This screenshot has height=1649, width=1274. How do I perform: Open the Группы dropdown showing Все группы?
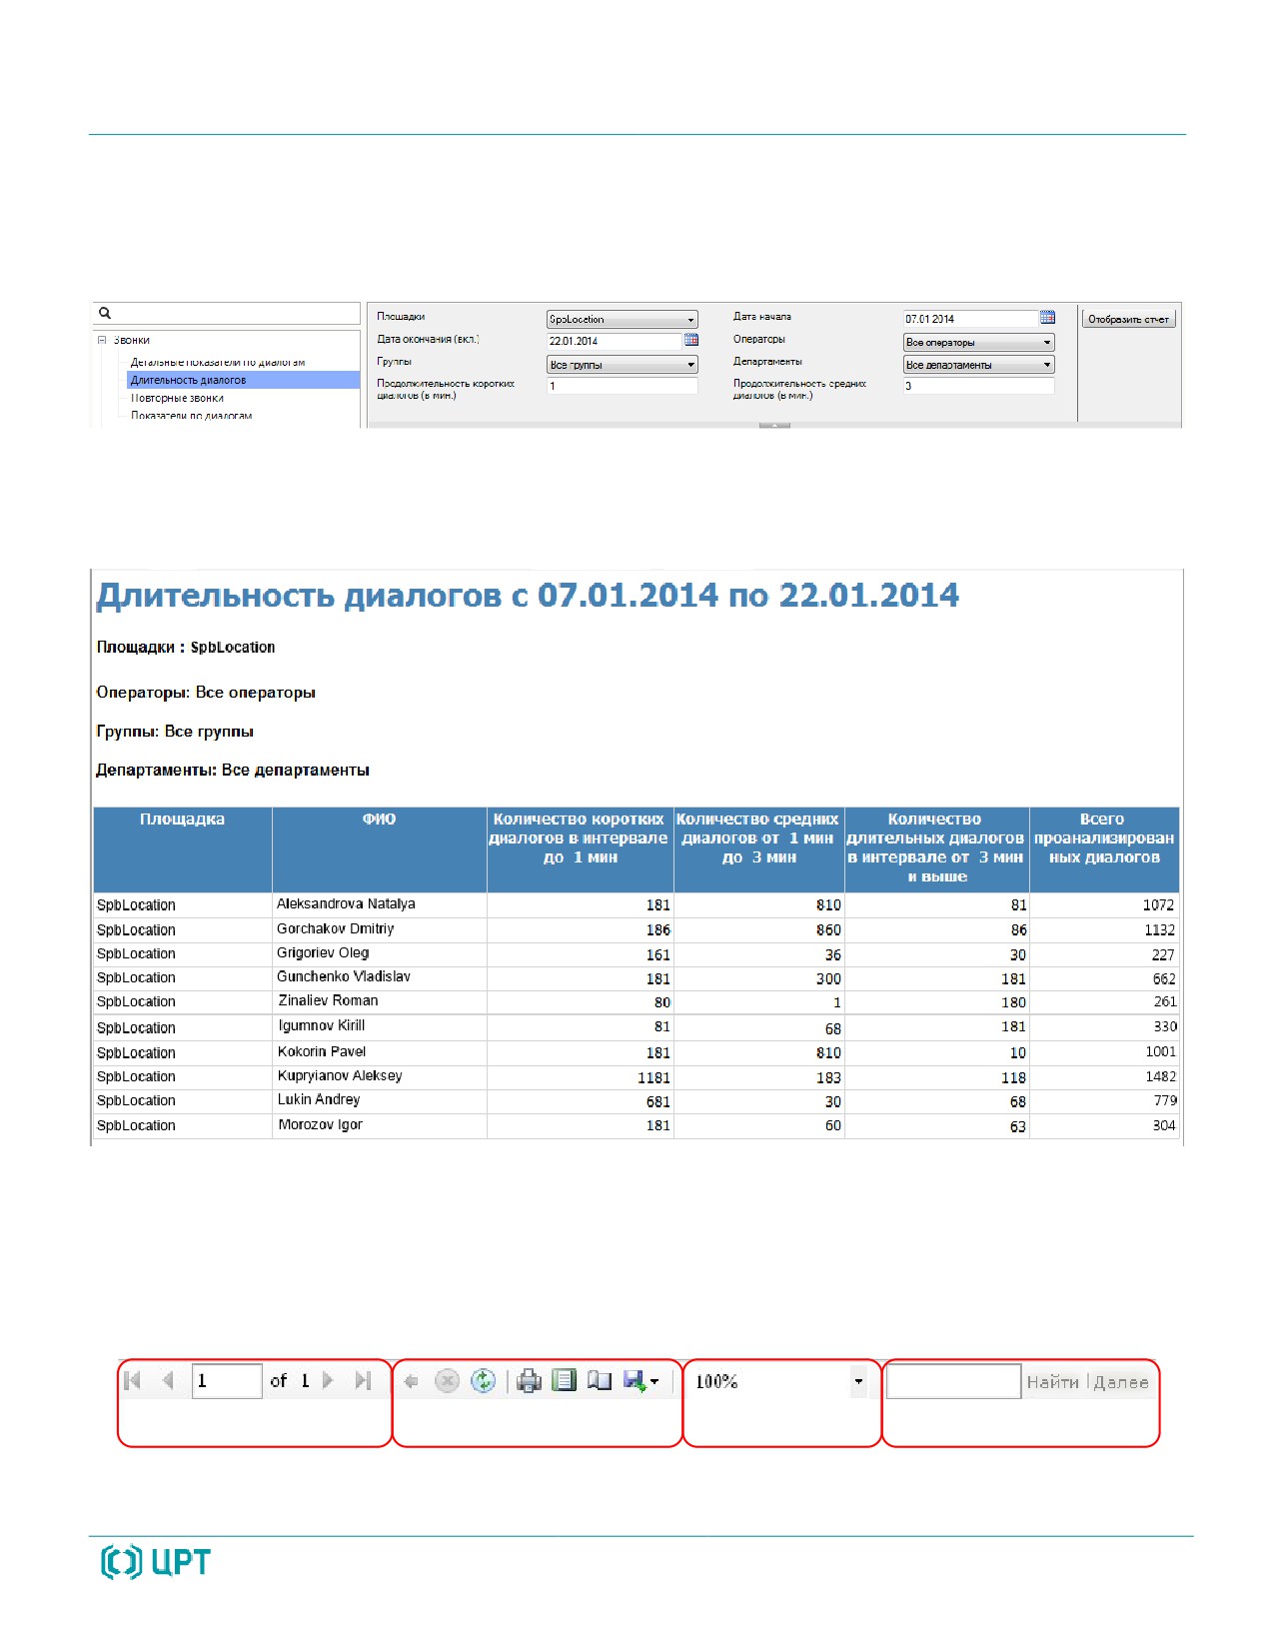point(622,365)
